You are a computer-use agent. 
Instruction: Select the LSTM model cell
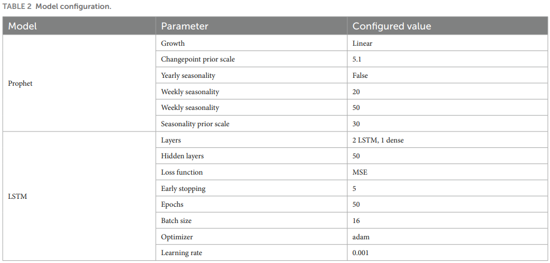click(79, 196)
